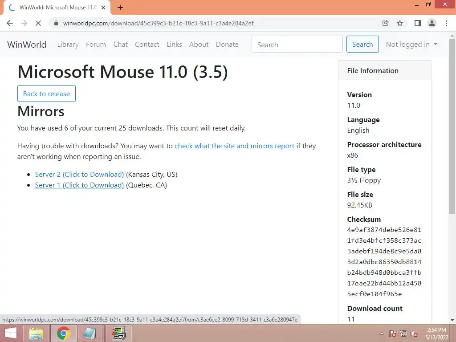
Task: Click the WinWorld site logo
Action: [27, 45]
